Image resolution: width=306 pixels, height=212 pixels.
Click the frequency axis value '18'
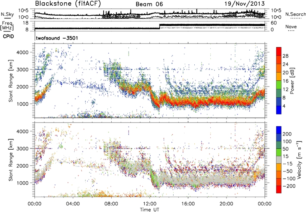26,23
